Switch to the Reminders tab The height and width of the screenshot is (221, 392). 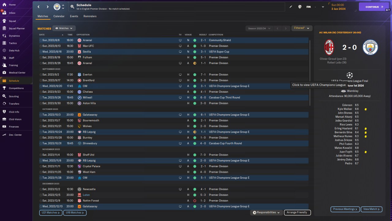(x=90, y=16)
